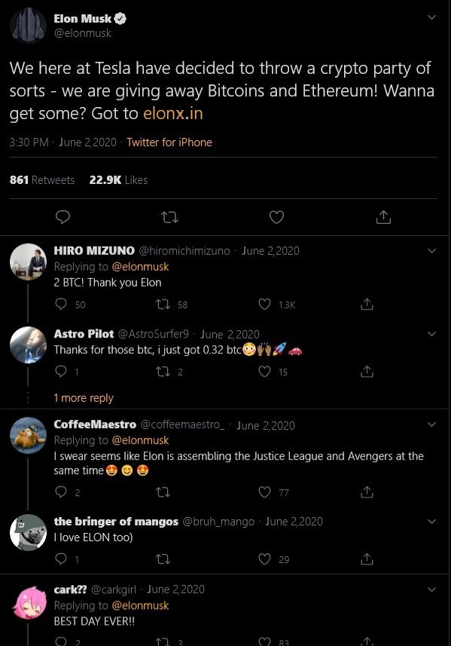Like Astro Pilot's 0.32 btc tweet
Image resolution: width=451 pixels, height=646 pixels.
tap(264, 372)
